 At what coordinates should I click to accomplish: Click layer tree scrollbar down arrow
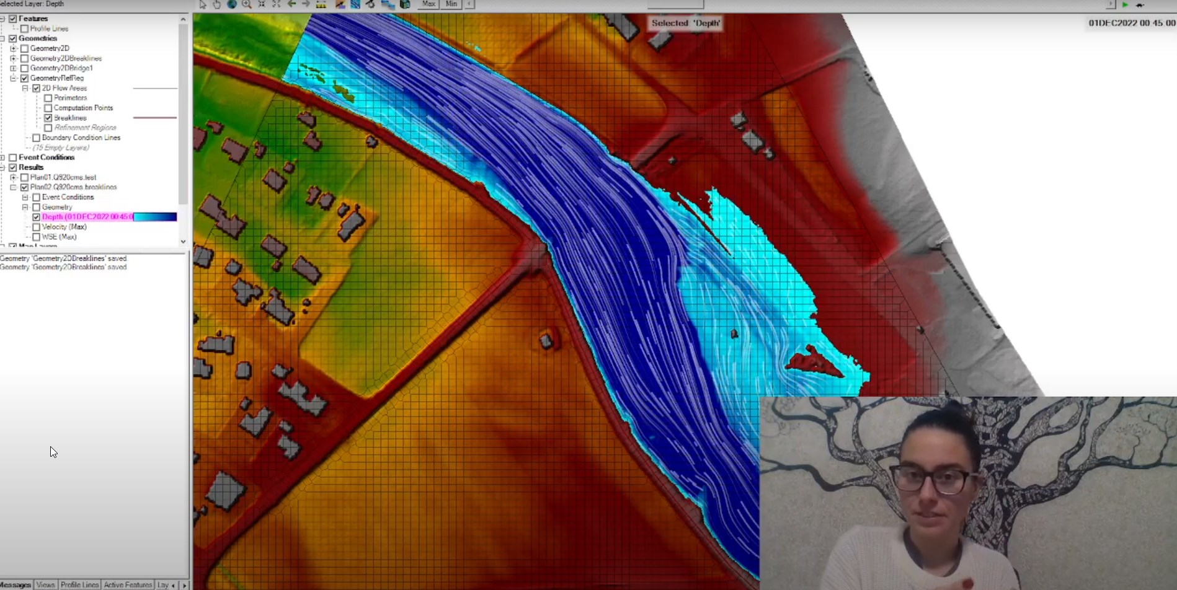click(x=183, y=242)
